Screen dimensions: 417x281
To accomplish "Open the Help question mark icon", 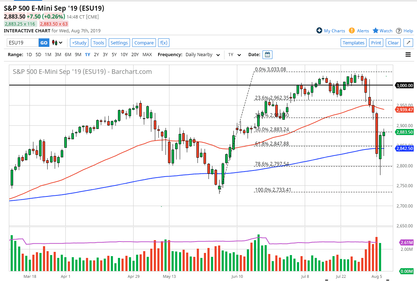I will [x=398, y=31].
